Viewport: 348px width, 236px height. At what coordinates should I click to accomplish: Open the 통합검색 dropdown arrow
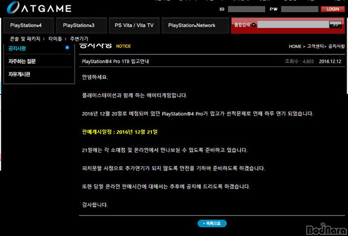[x=253, y=25]
